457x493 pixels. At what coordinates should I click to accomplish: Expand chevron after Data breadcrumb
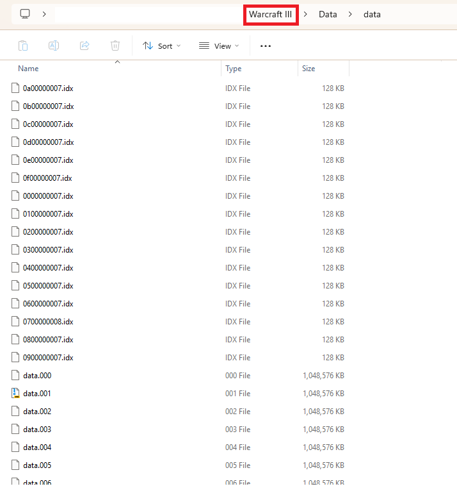tap(350, 14)
